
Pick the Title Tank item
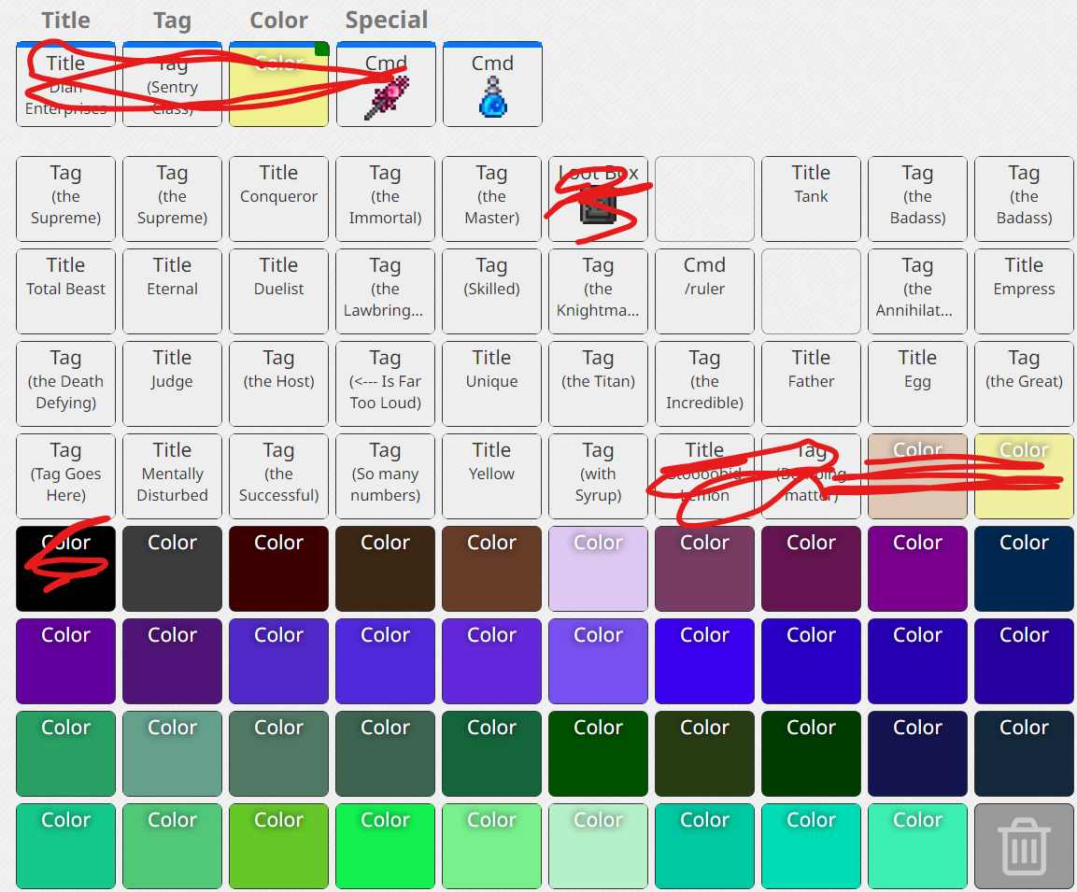click(x=811, y=198)
